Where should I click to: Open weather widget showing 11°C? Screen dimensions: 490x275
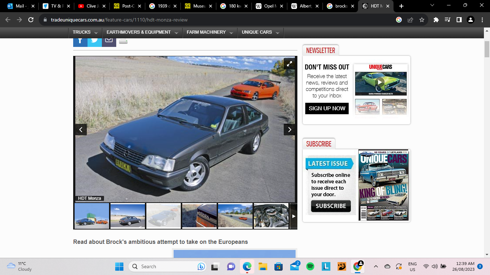[19, 266]
